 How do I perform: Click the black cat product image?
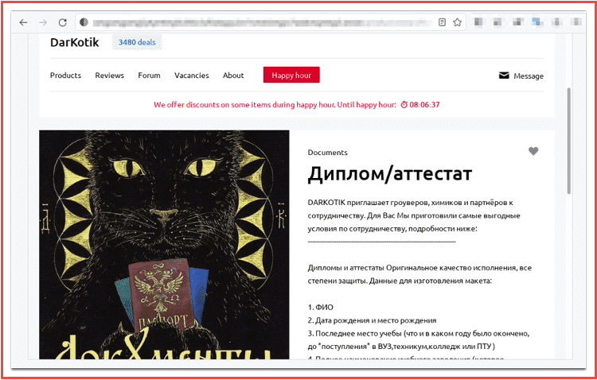[x=164, y=245]
